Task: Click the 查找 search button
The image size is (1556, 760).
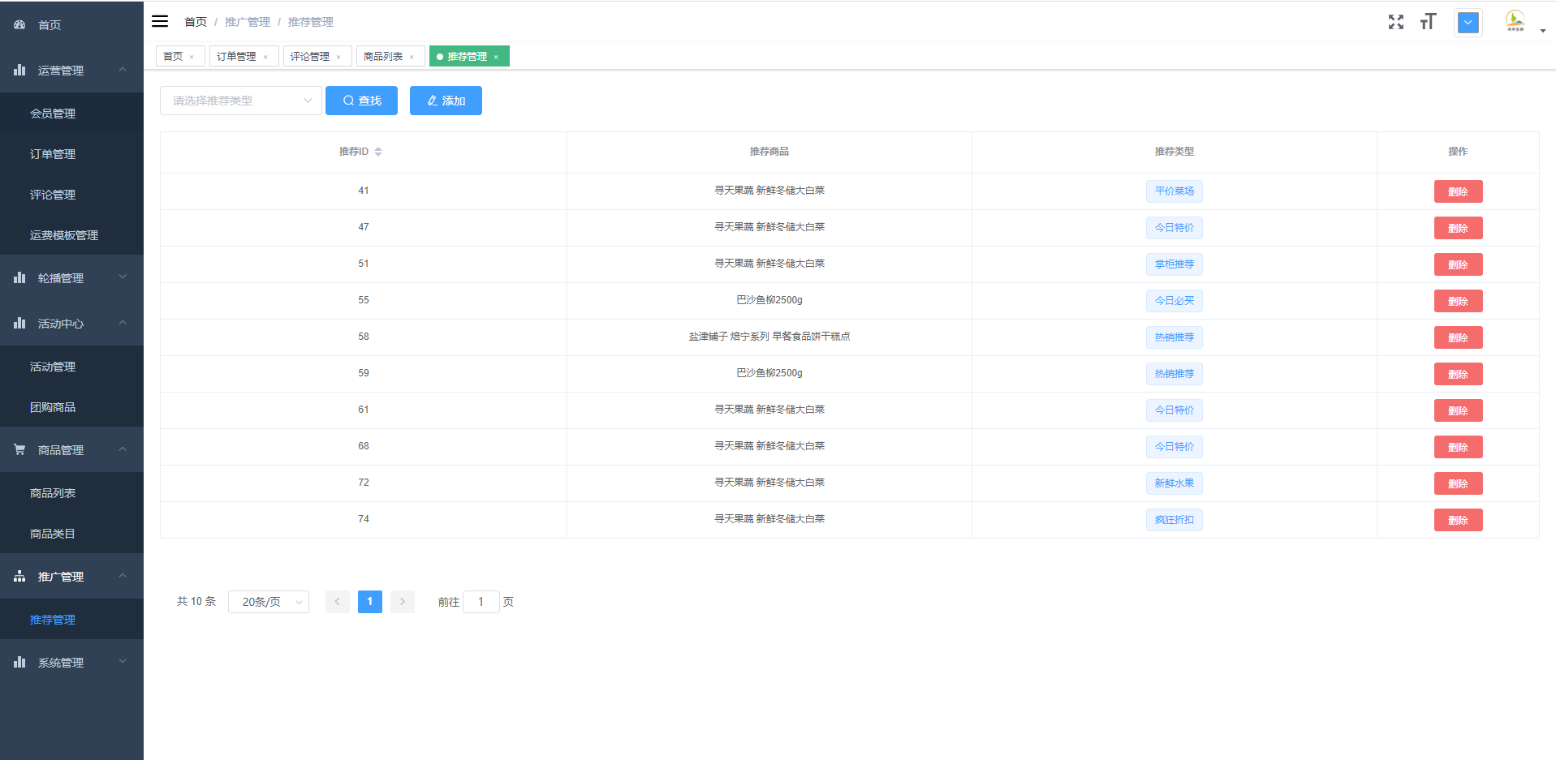Action: pos(361,101)
